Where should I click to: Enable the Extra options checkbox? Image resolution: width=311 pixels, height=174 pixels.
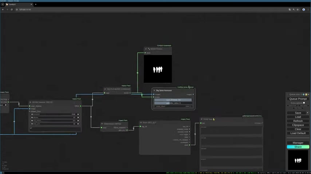304,103
